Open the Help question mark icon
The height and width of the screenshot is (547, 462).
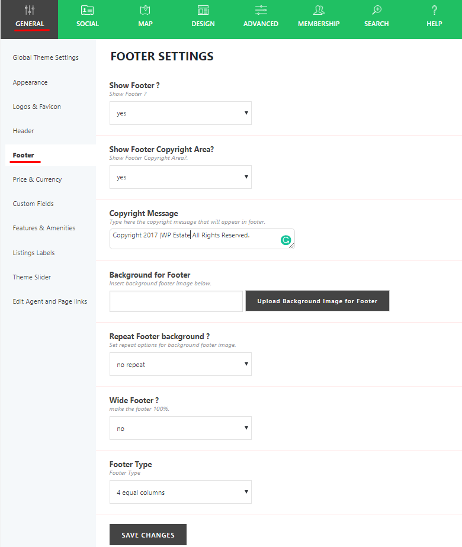pos(434,10)
